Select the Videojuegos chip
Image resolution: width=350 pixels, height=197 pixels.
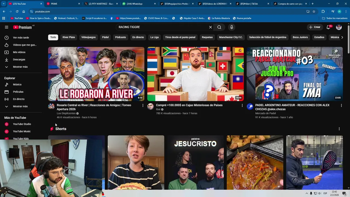(88, 37)
